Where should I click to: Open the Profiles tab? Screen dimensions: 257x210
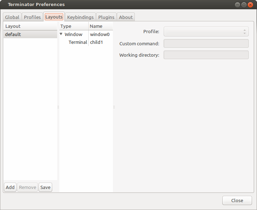click(x=32, y=17)
